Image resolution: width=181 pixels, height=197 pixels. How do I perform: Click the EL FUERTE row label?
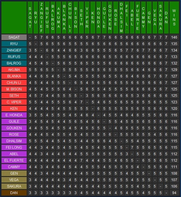[x=14, y=160]
